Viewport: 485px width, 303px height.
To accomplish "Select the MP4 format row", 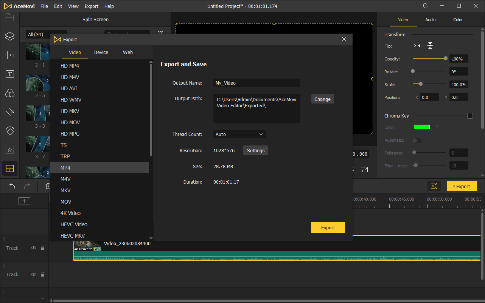I will pyautogui.click(x=99, y=168).
